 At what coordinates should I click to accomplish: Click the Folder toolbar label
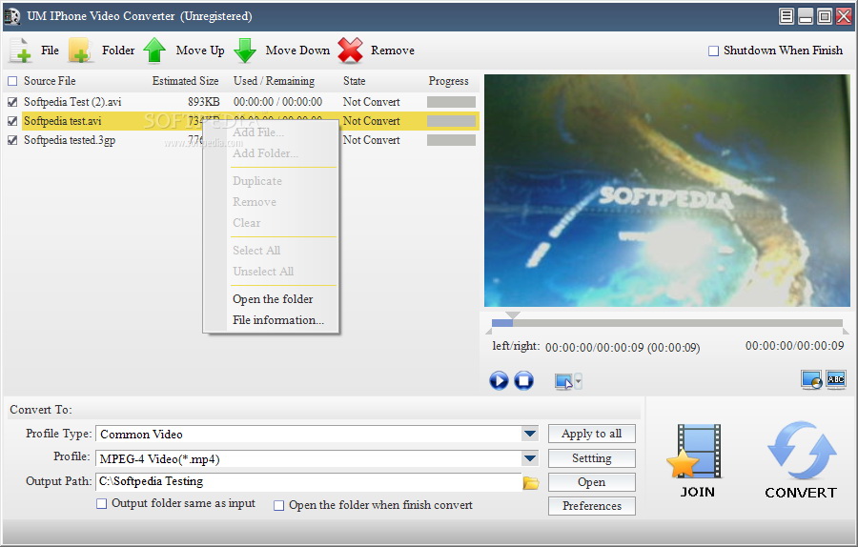(x=118, y=51)
